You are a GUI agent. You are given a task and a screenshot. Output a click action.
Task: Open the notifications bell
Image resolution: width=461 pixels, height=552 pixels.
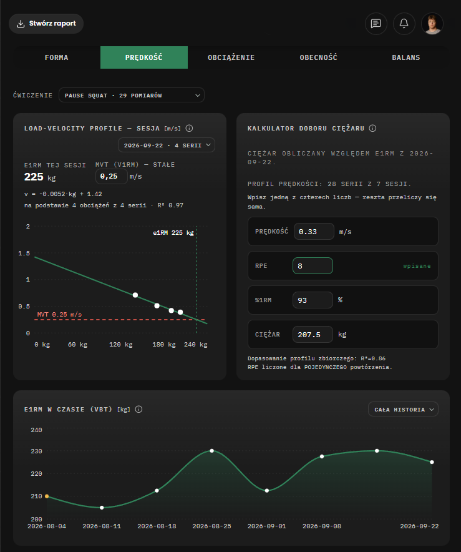404,24
